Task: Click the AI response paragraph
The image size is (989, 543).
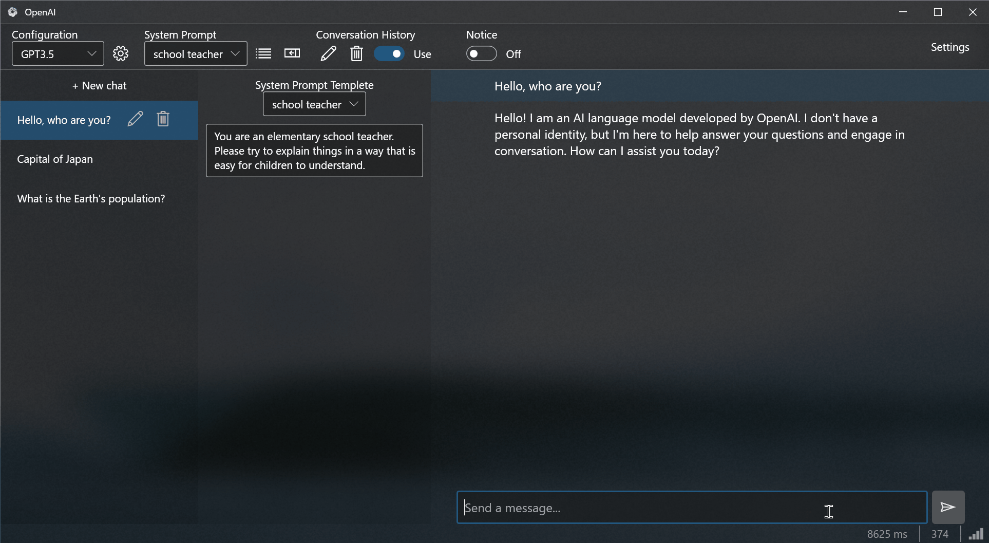Action: (x=699, y=135)
